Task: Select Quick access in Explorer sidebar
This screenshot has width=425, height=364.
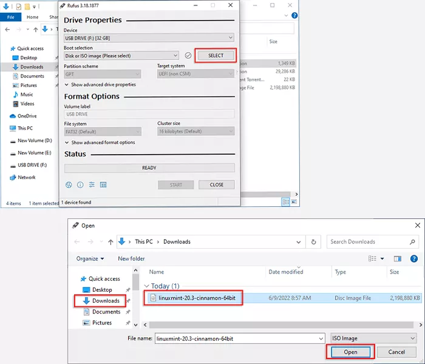Action: click(x=27, y=49)
